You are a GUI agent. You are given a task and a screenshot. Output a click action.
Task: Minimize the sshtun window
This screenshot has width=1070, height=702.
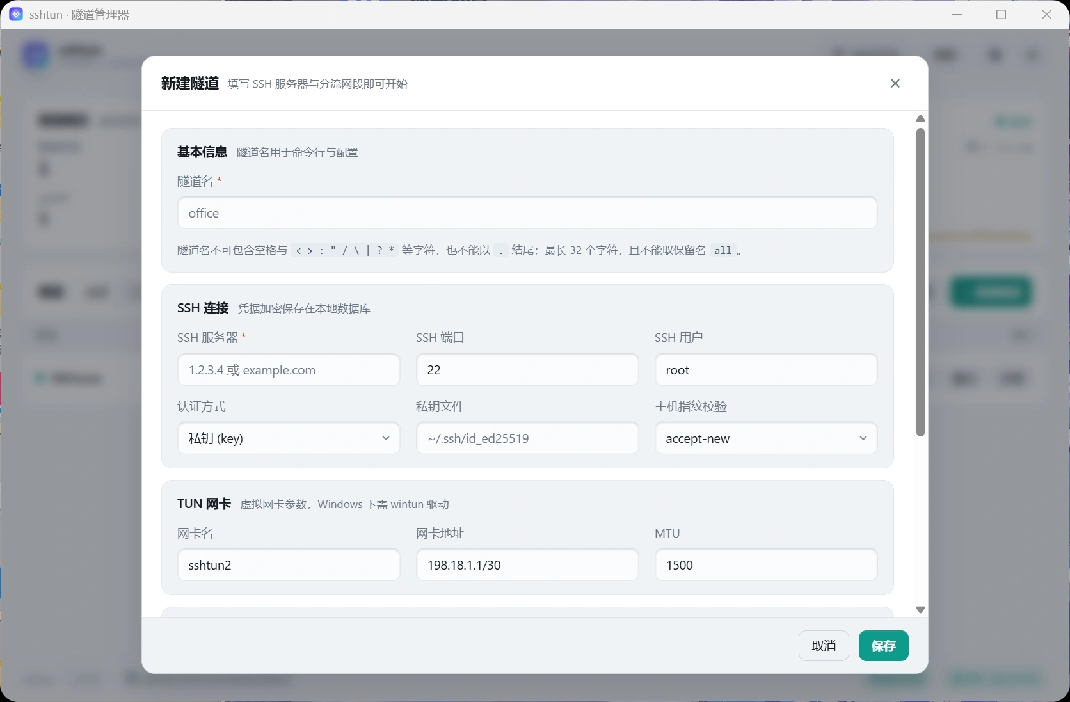(957, 14)
